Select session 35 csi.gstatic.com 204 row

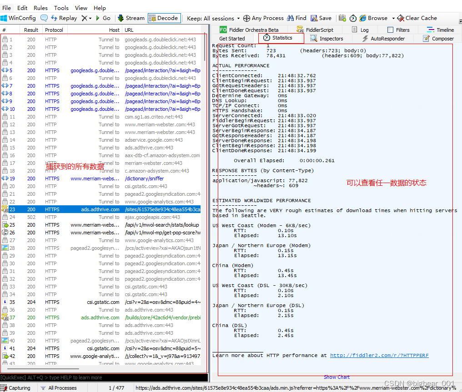click(101, 302)
